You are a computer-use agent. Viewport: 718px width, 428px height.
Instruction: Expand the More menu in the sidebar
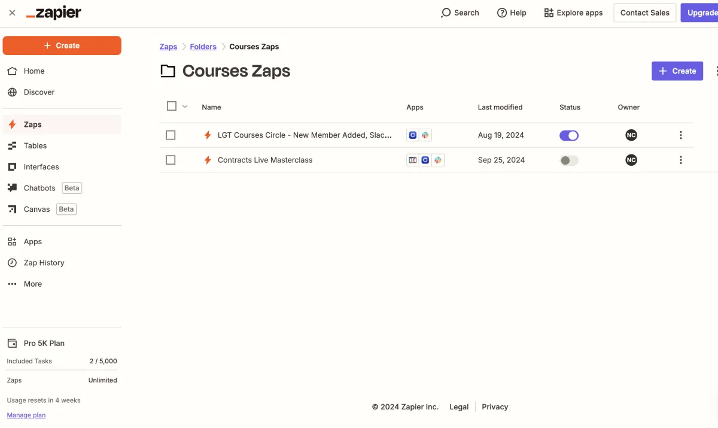pos(62,284)
